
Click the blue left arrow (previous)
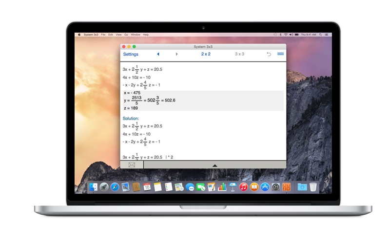pos(158,54)
